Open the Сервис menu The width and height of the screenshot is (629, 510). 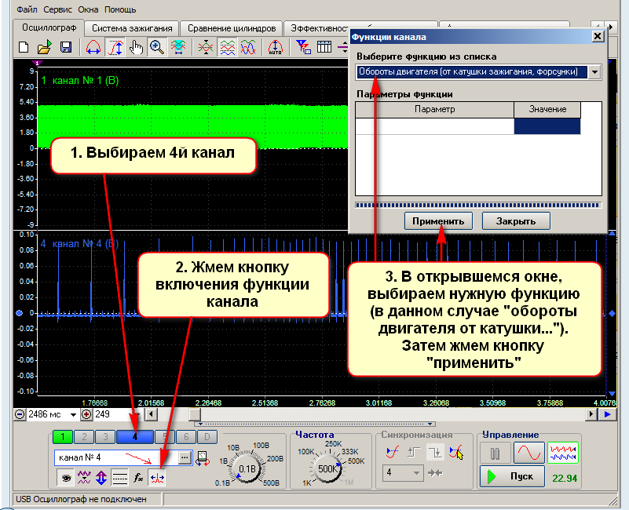(58, 9)
